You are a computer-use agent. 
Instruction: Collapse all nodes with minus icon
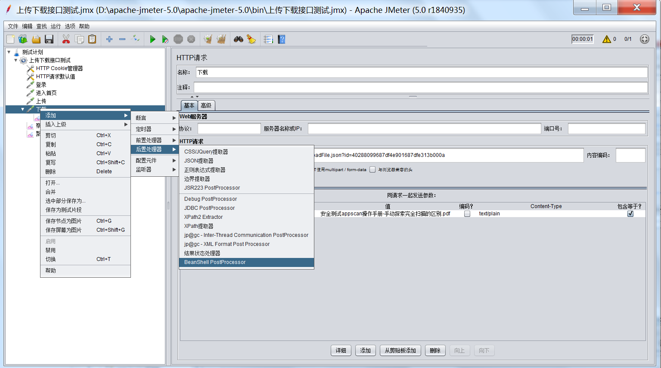(x=122, y=39)
